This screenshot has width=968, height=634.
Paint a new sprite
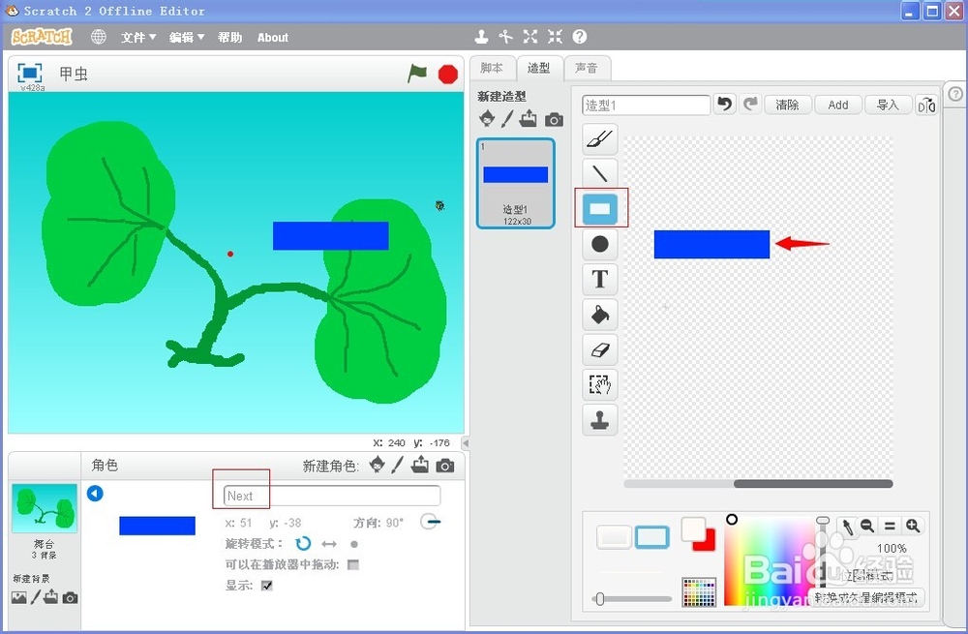[x=397, y=465]
